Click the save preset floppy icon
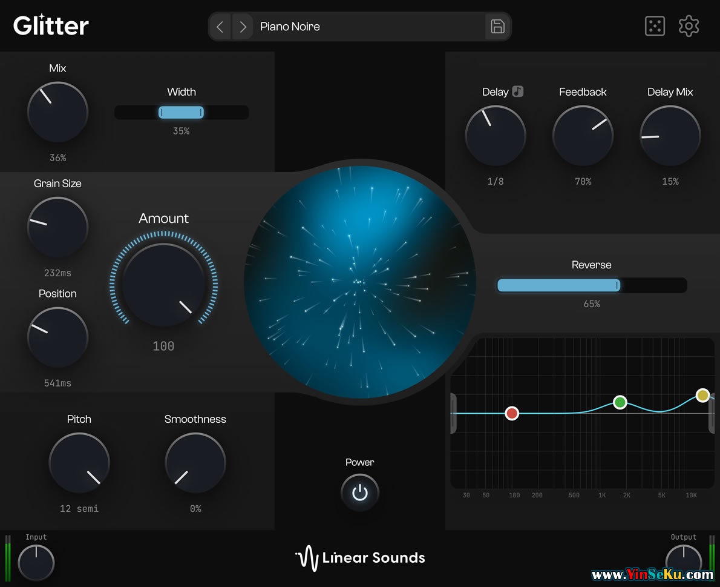This screenshot has height=587, width=720. (497, 27)
